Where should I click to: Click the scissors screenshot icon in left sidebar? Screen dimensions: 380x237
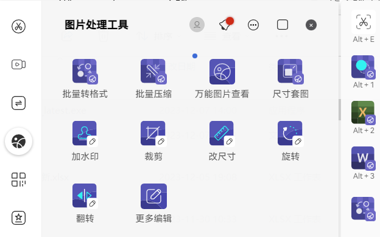(18, 26)
